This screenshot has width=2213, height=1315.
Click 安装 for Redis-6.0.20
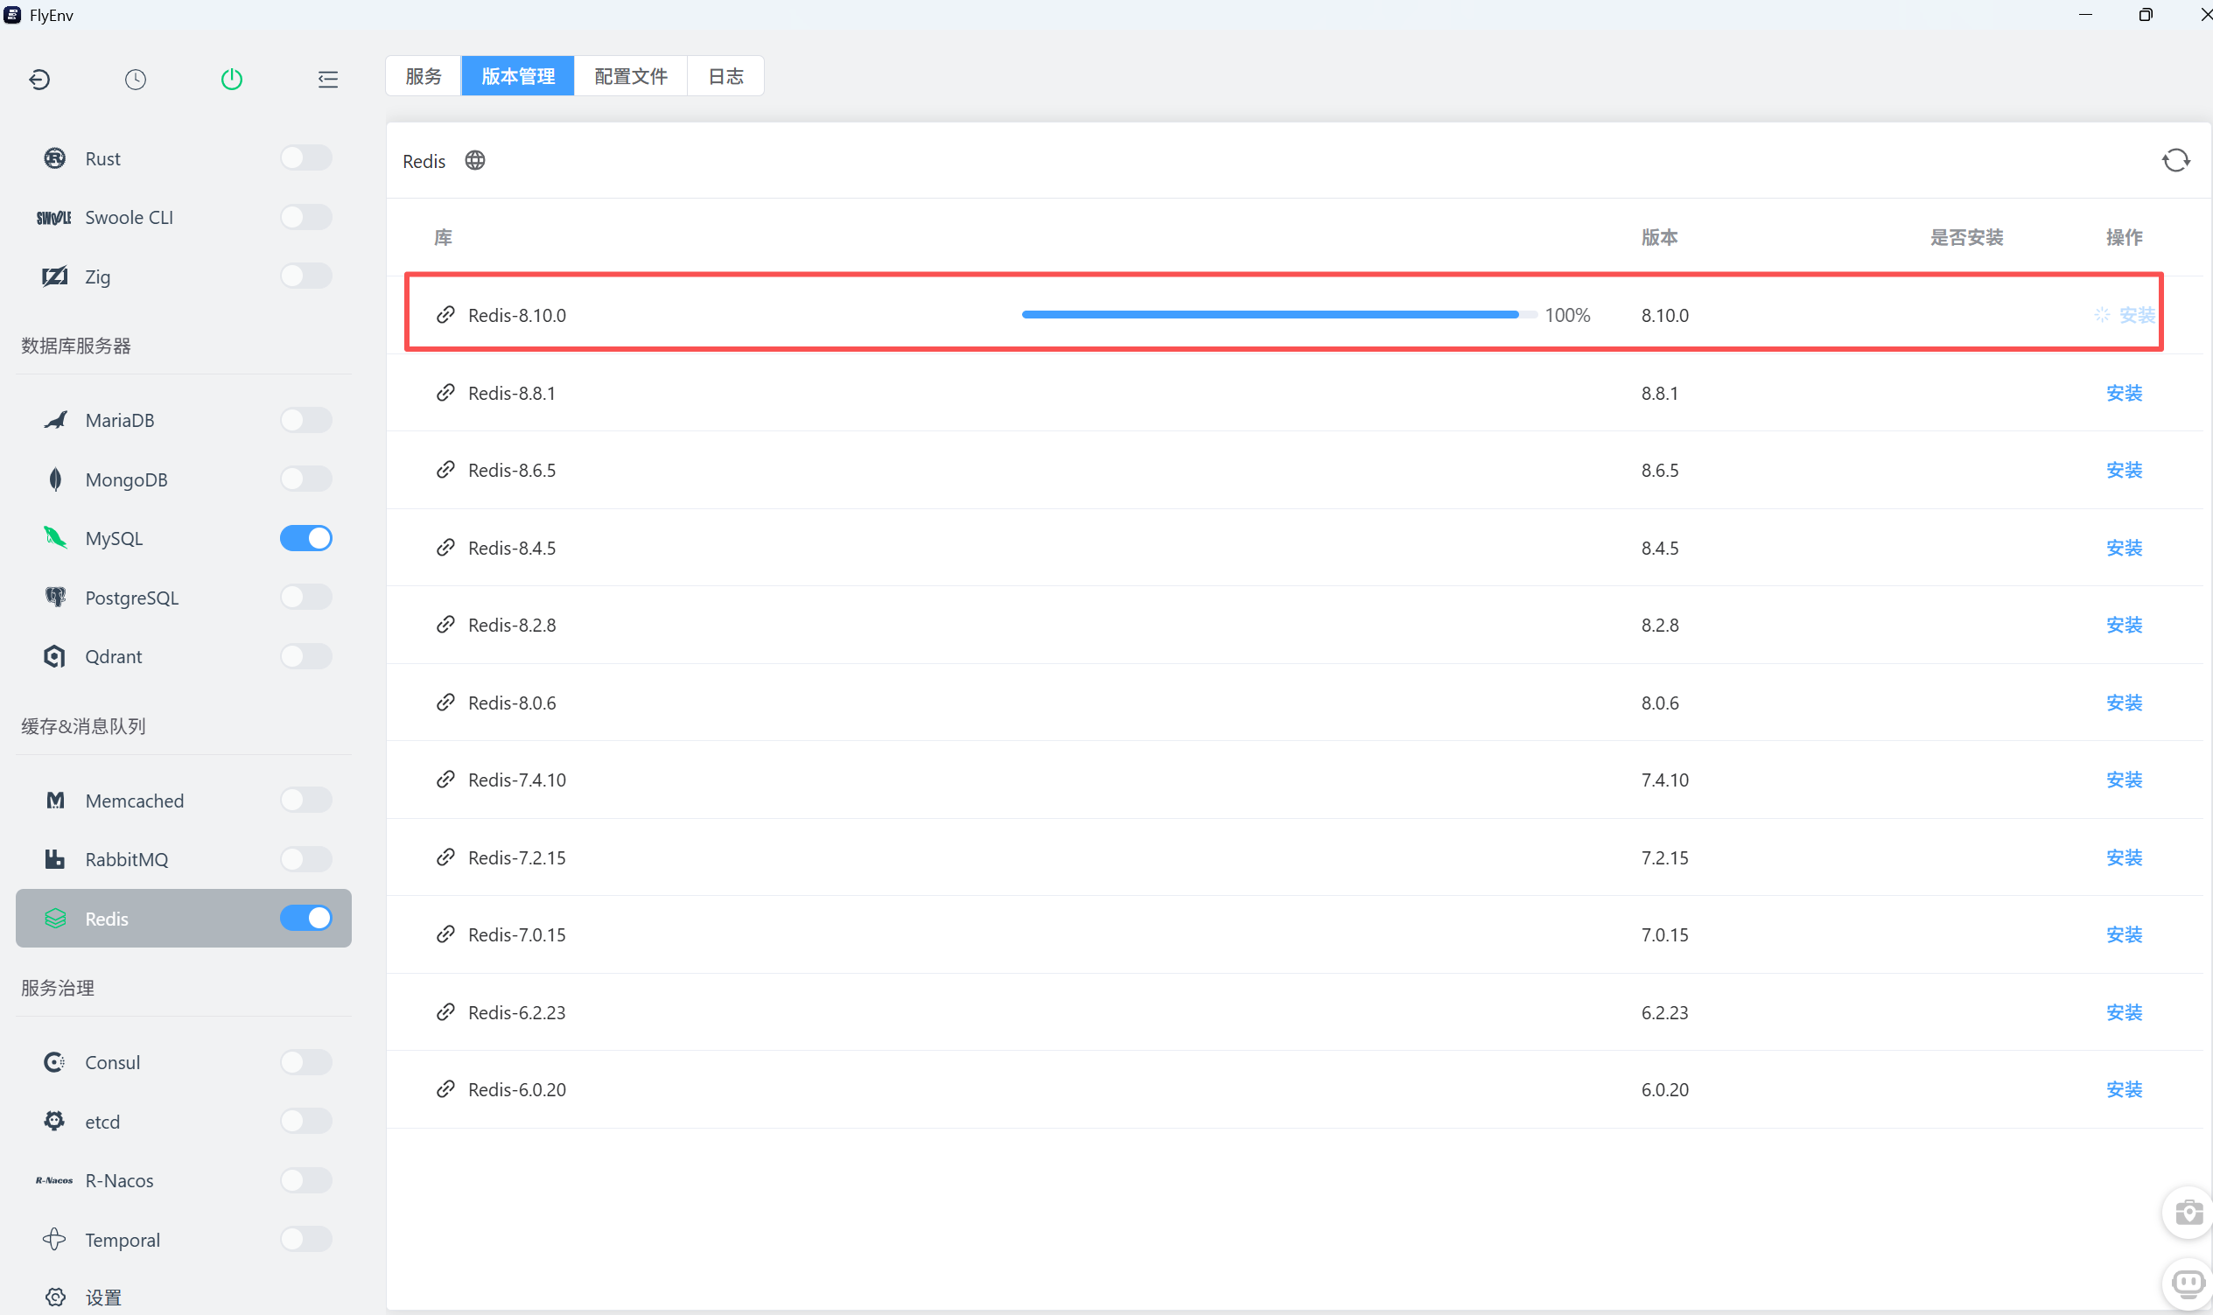click(2124, 1089)
